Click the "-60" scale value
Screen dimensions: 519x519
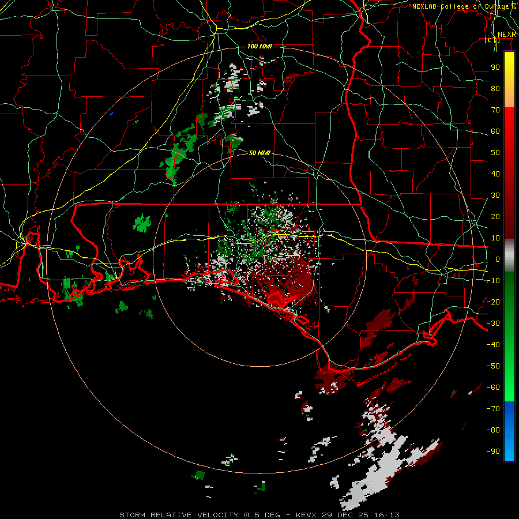493,388
